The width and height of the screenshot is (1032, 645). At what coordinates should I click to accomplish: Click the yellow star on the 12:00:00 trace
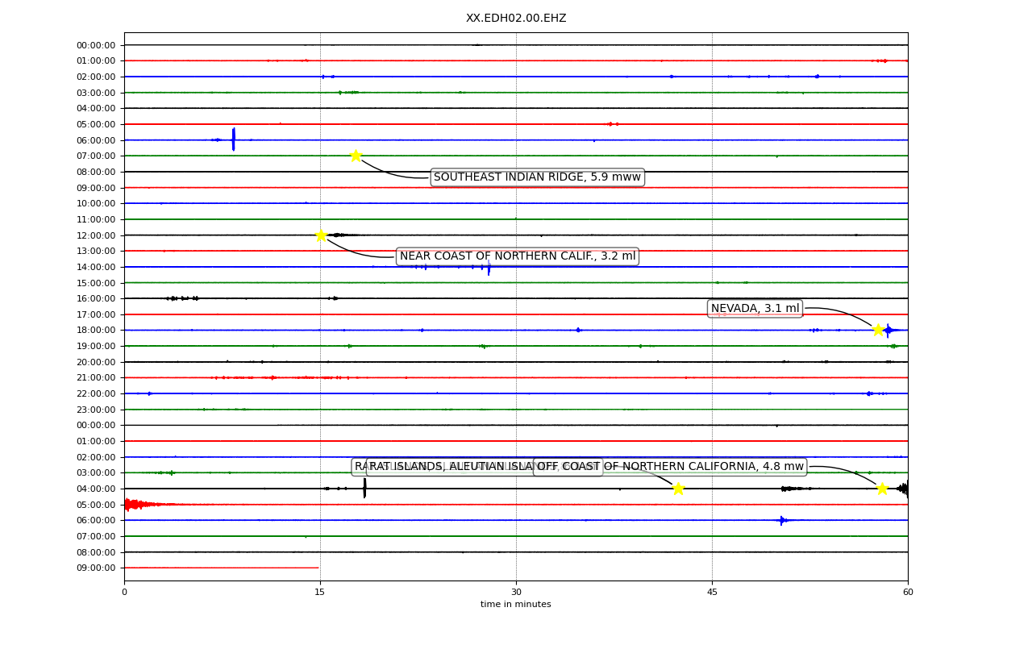click(321, 235)
